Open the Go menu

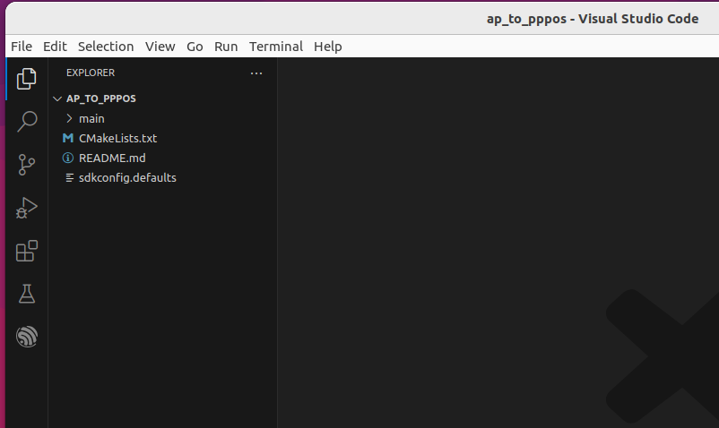[195, 47]
